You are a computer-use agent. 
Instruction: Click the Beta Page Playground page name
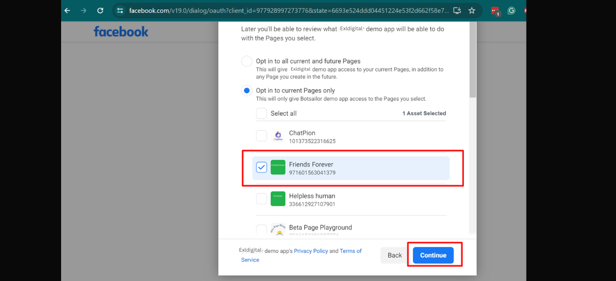tap(321, 227)
